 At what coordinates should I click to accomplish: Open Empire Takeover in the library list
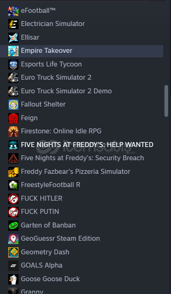[81, 51]
